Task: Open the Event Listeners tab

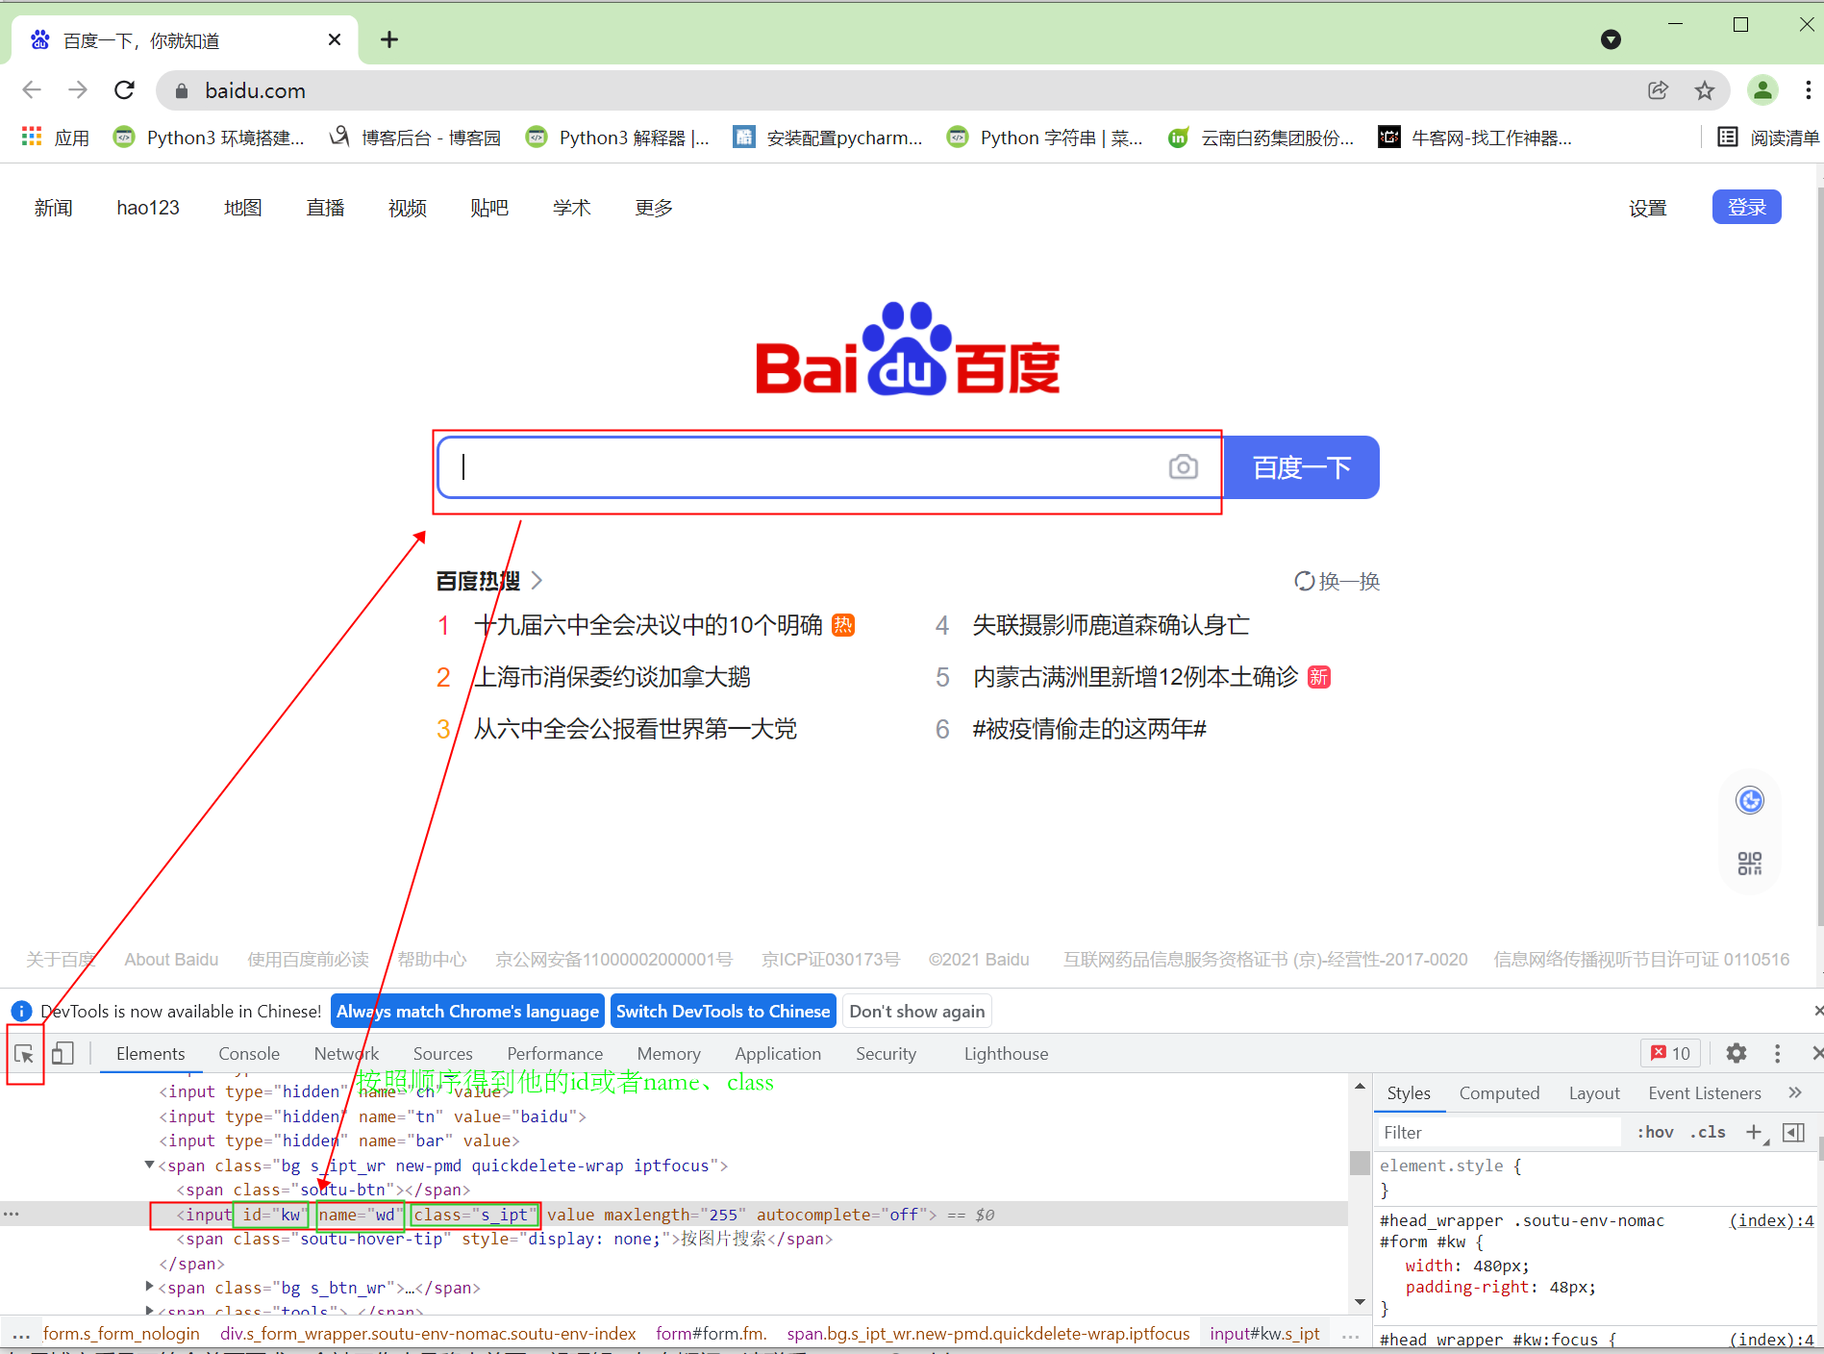Action: (1705, 1092)
